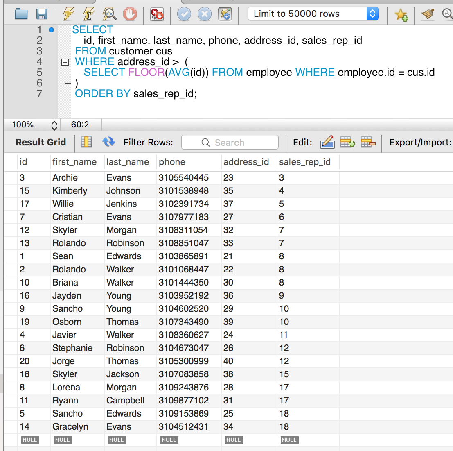The height and width of the screenshot is (451, 453).
Task: Select the cell with first name Kimberly
Action: (x=77, y=191)
